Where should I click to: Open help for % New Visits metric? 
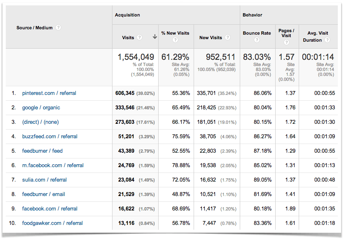(175, 39)
